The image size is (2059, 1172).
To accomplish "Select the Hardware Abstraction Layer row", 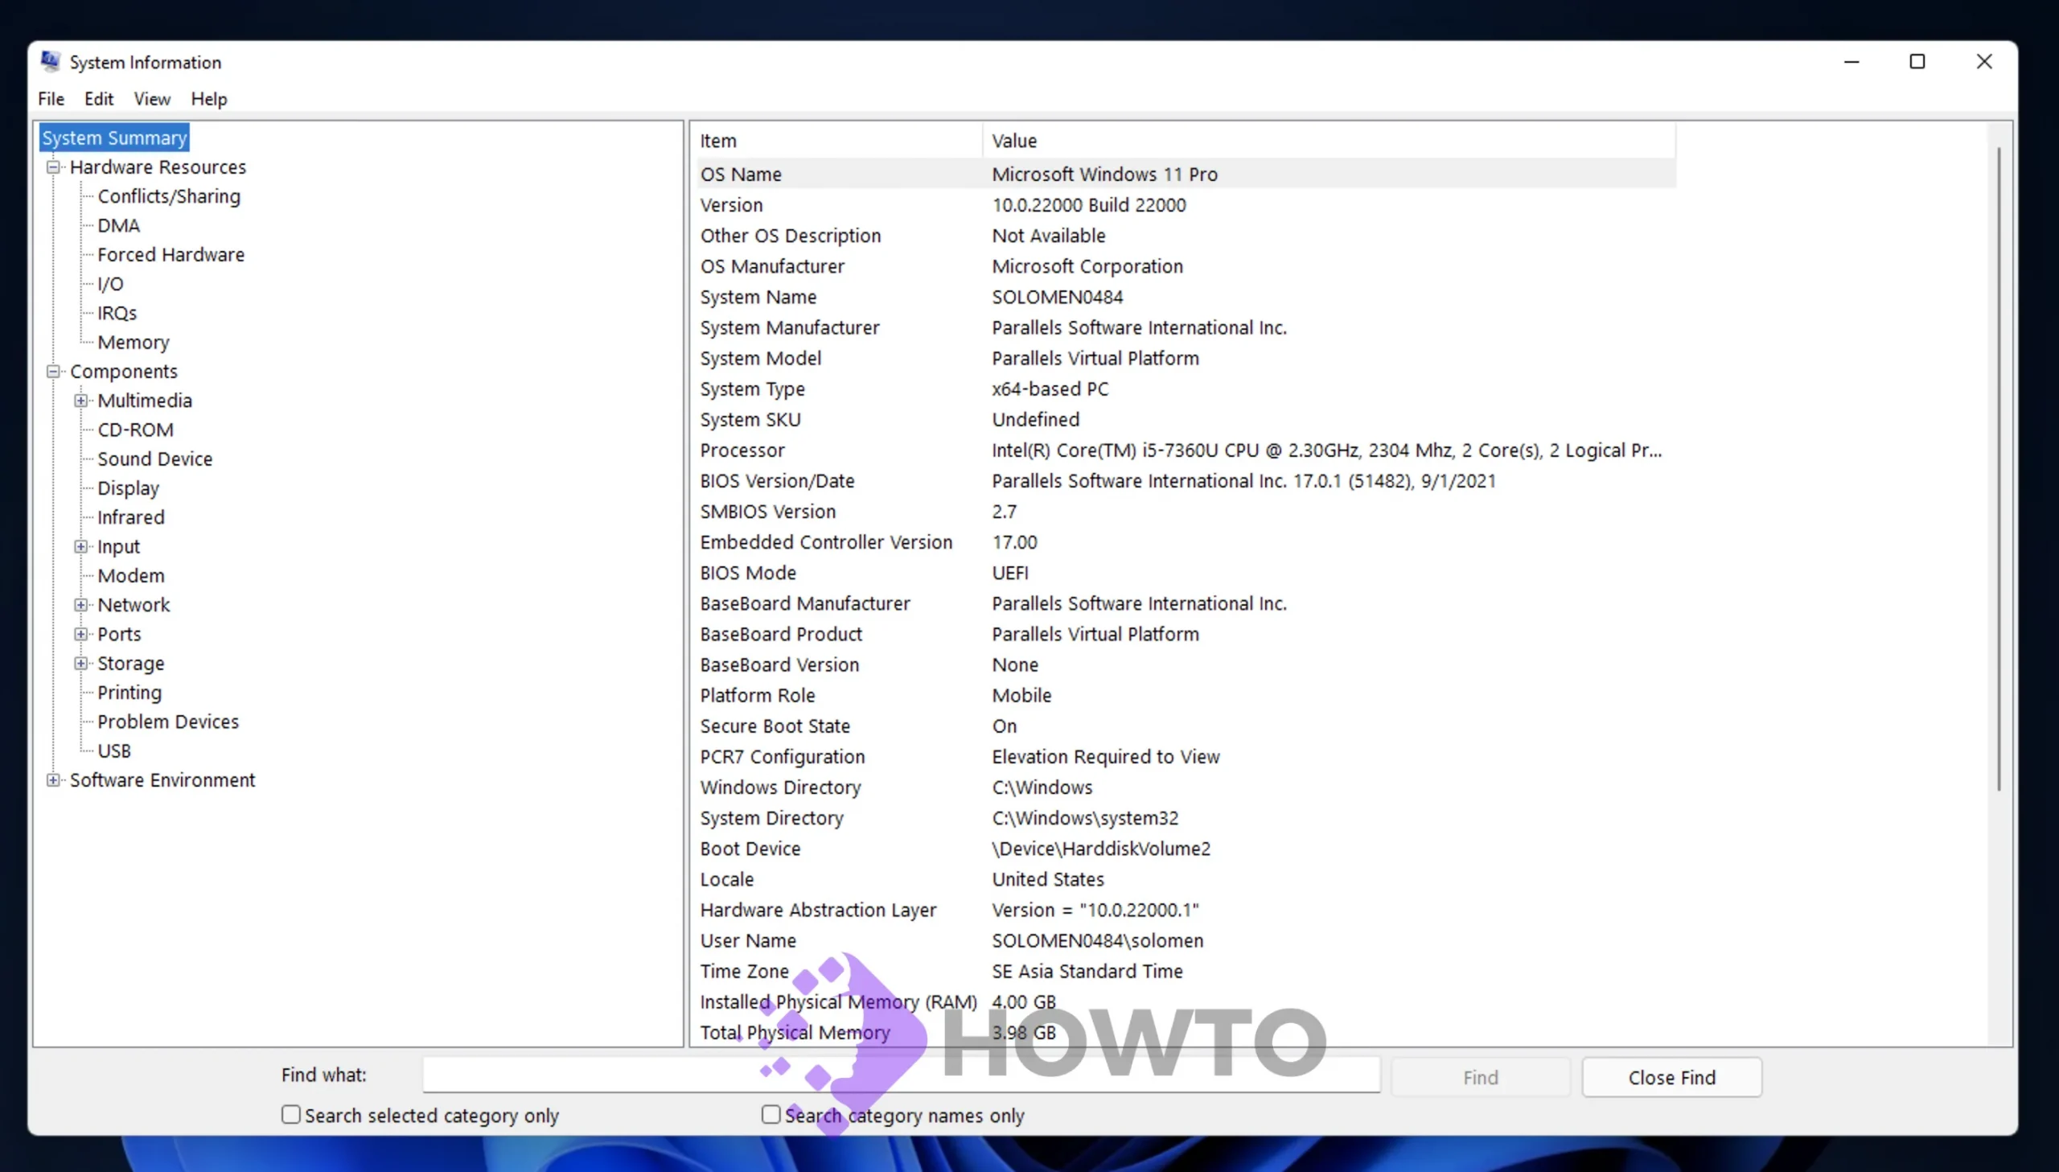I will click(1186, 910).
